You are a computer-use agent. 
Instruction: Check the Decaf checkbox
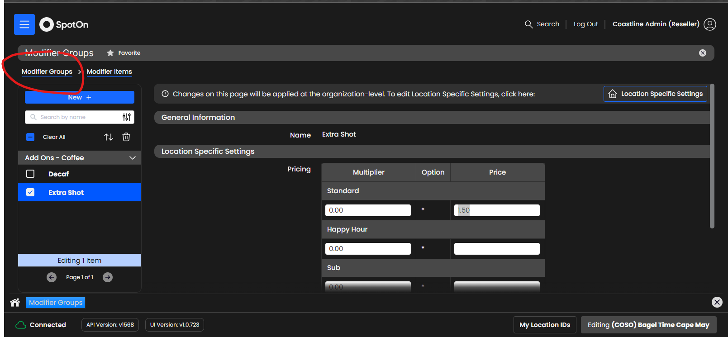(x=30, y=174)
